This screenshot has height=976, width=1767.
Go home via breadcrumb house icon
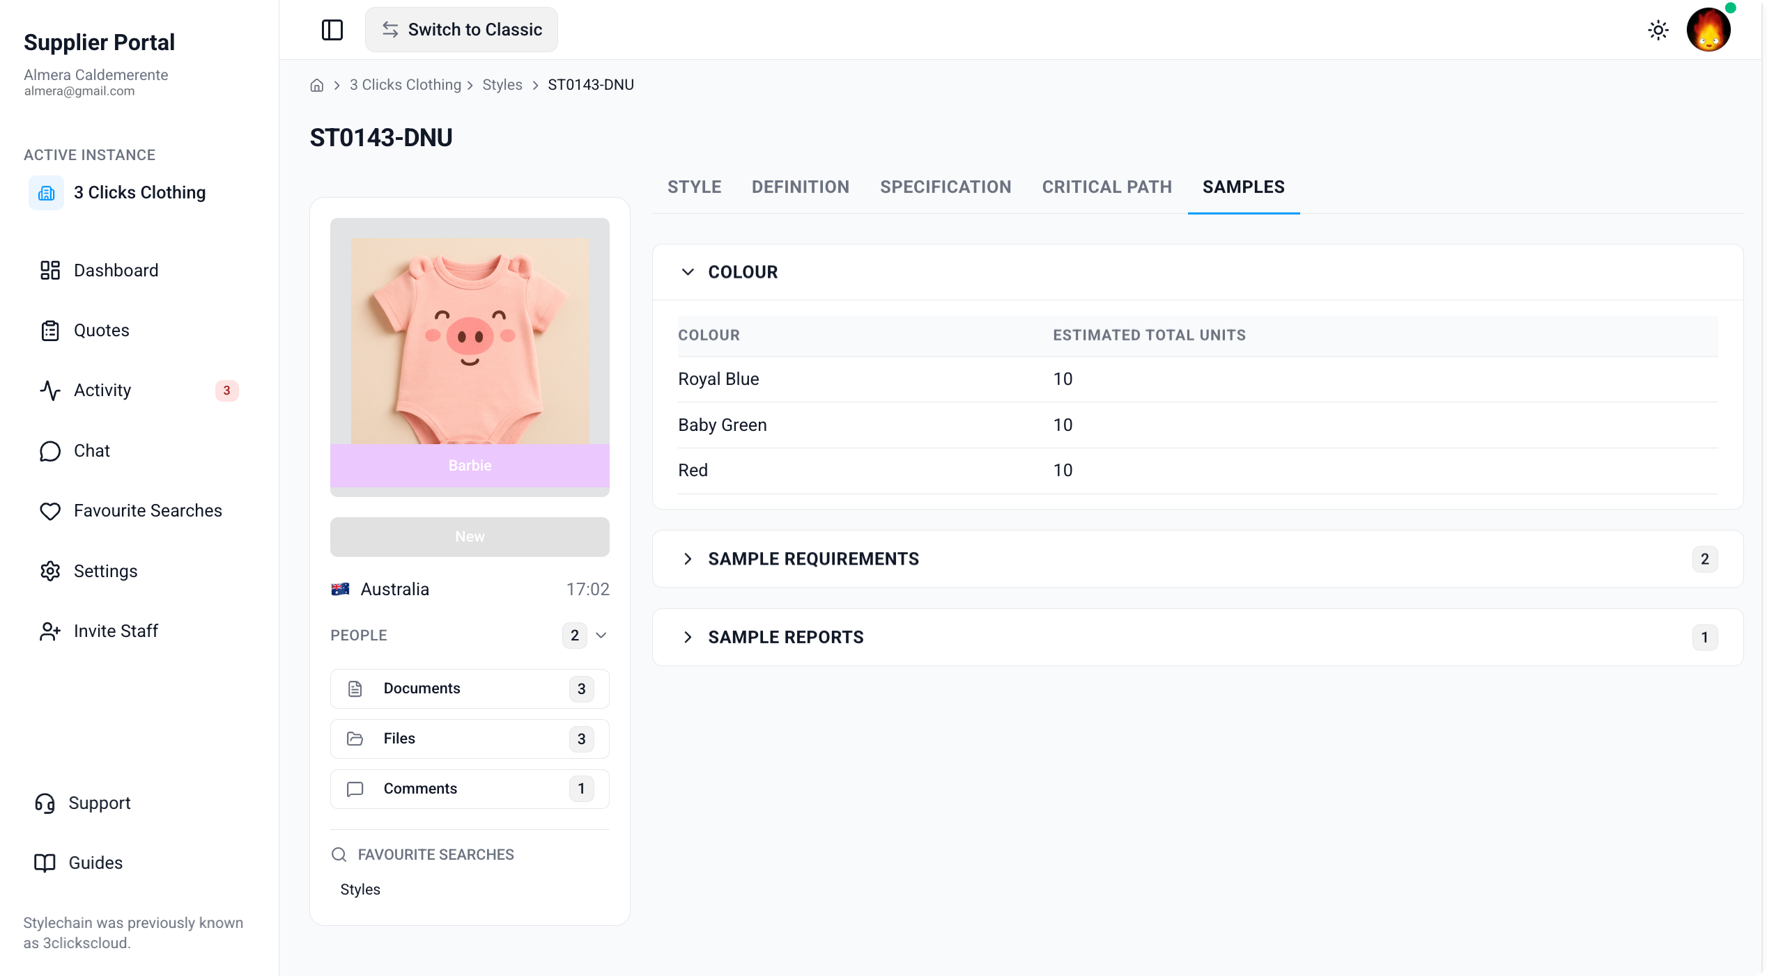point(317,85)
